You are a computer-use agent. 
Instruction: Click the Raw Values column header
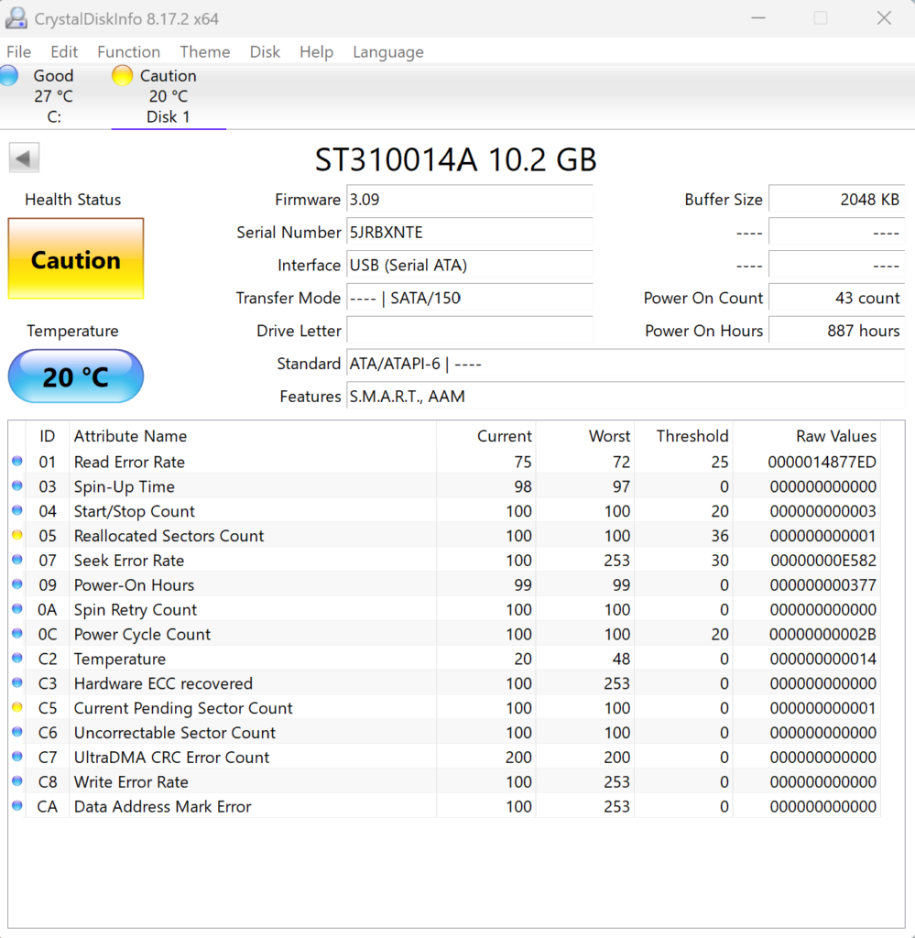click(835, 436)
